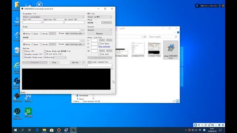This screenshot has height=133, width=237.
Task: Open the AVRDUDESS chip desktop shortcut
Action: 17,98
